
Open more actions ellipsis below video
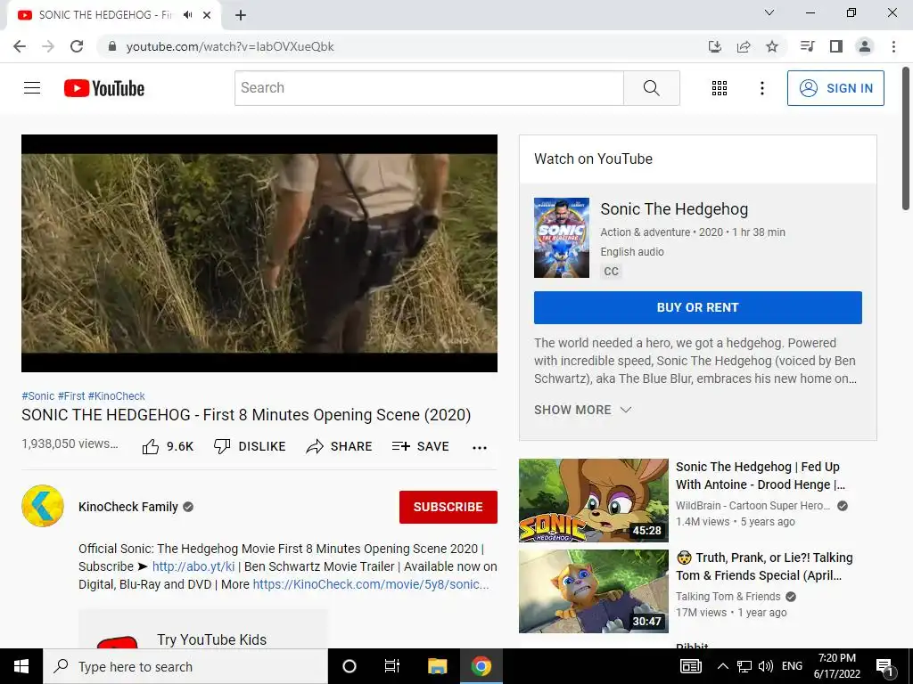pos(479,447)
